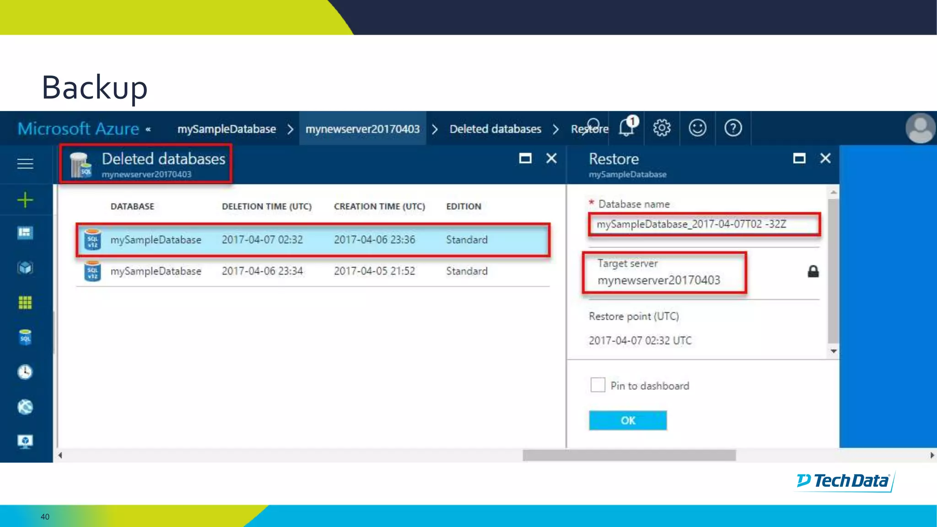Viewport: 937px width, 527px height.
Task: Open the resource groups cube icon
Action: pos(25,268)
